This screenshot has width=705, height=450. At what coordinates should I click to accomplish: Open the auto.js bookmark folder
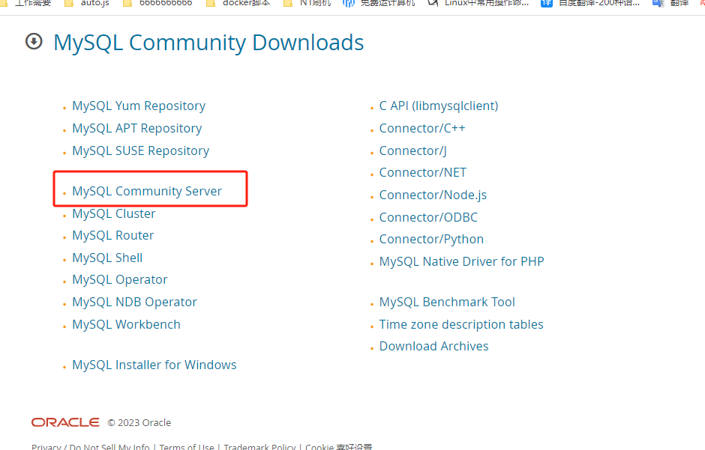tap(88, 3)
